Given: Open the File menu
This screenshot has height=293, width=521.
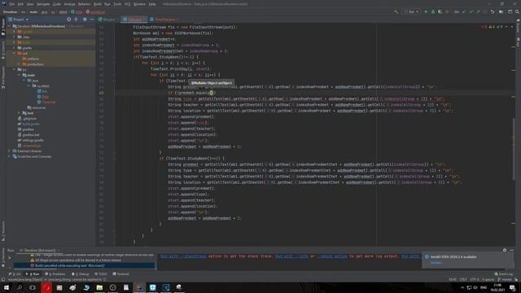Looking at the screenshot, I should click(x=12, y=4).
